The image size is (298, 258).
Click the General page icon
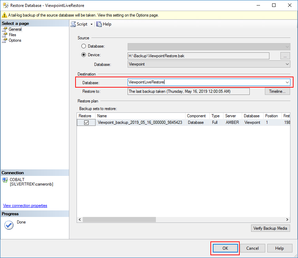(4, 29)
